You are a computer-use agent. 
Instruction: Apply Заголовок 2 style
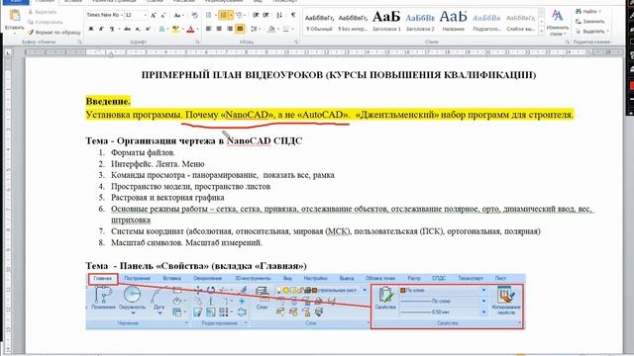(420, 22)
